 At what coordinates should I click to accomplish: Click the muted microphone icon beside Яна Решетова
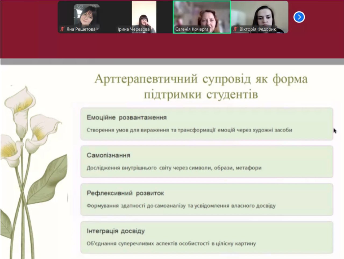coord(62,29)
